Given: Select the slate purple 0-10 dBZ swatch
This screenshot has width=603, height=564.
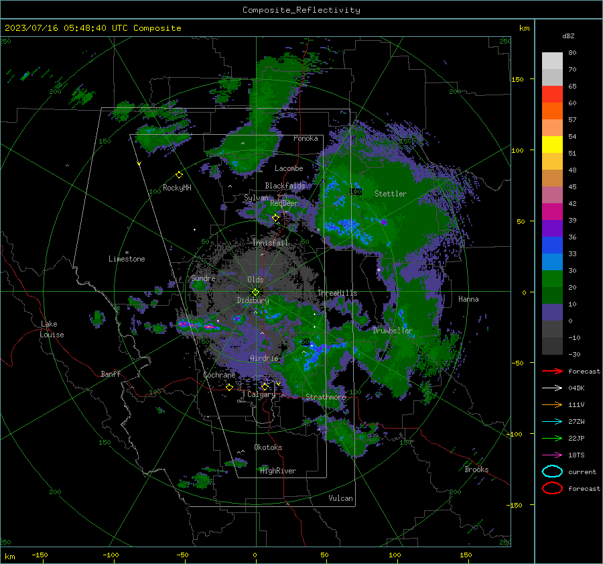Looking at the screenshot, I should coord(552,312).
